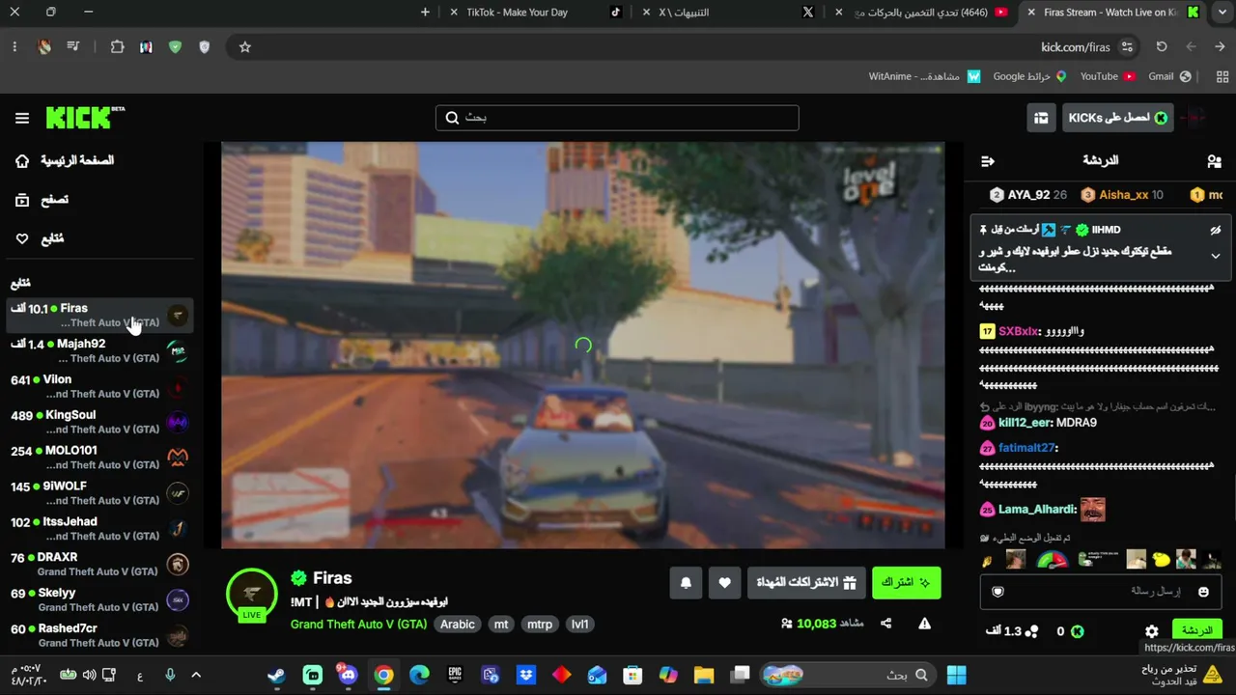This screenshot has height=695, width=1236.
Task: Click the Firas channel avatar with LIVE badge
Action: [x=252, y=595]
